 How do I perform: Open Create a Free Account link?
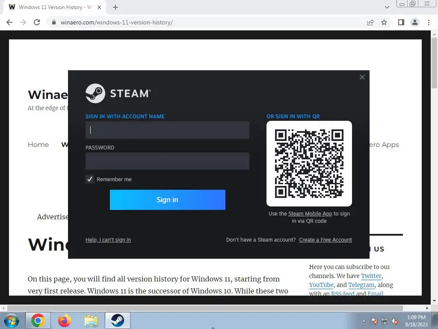[x=326, y=240]
